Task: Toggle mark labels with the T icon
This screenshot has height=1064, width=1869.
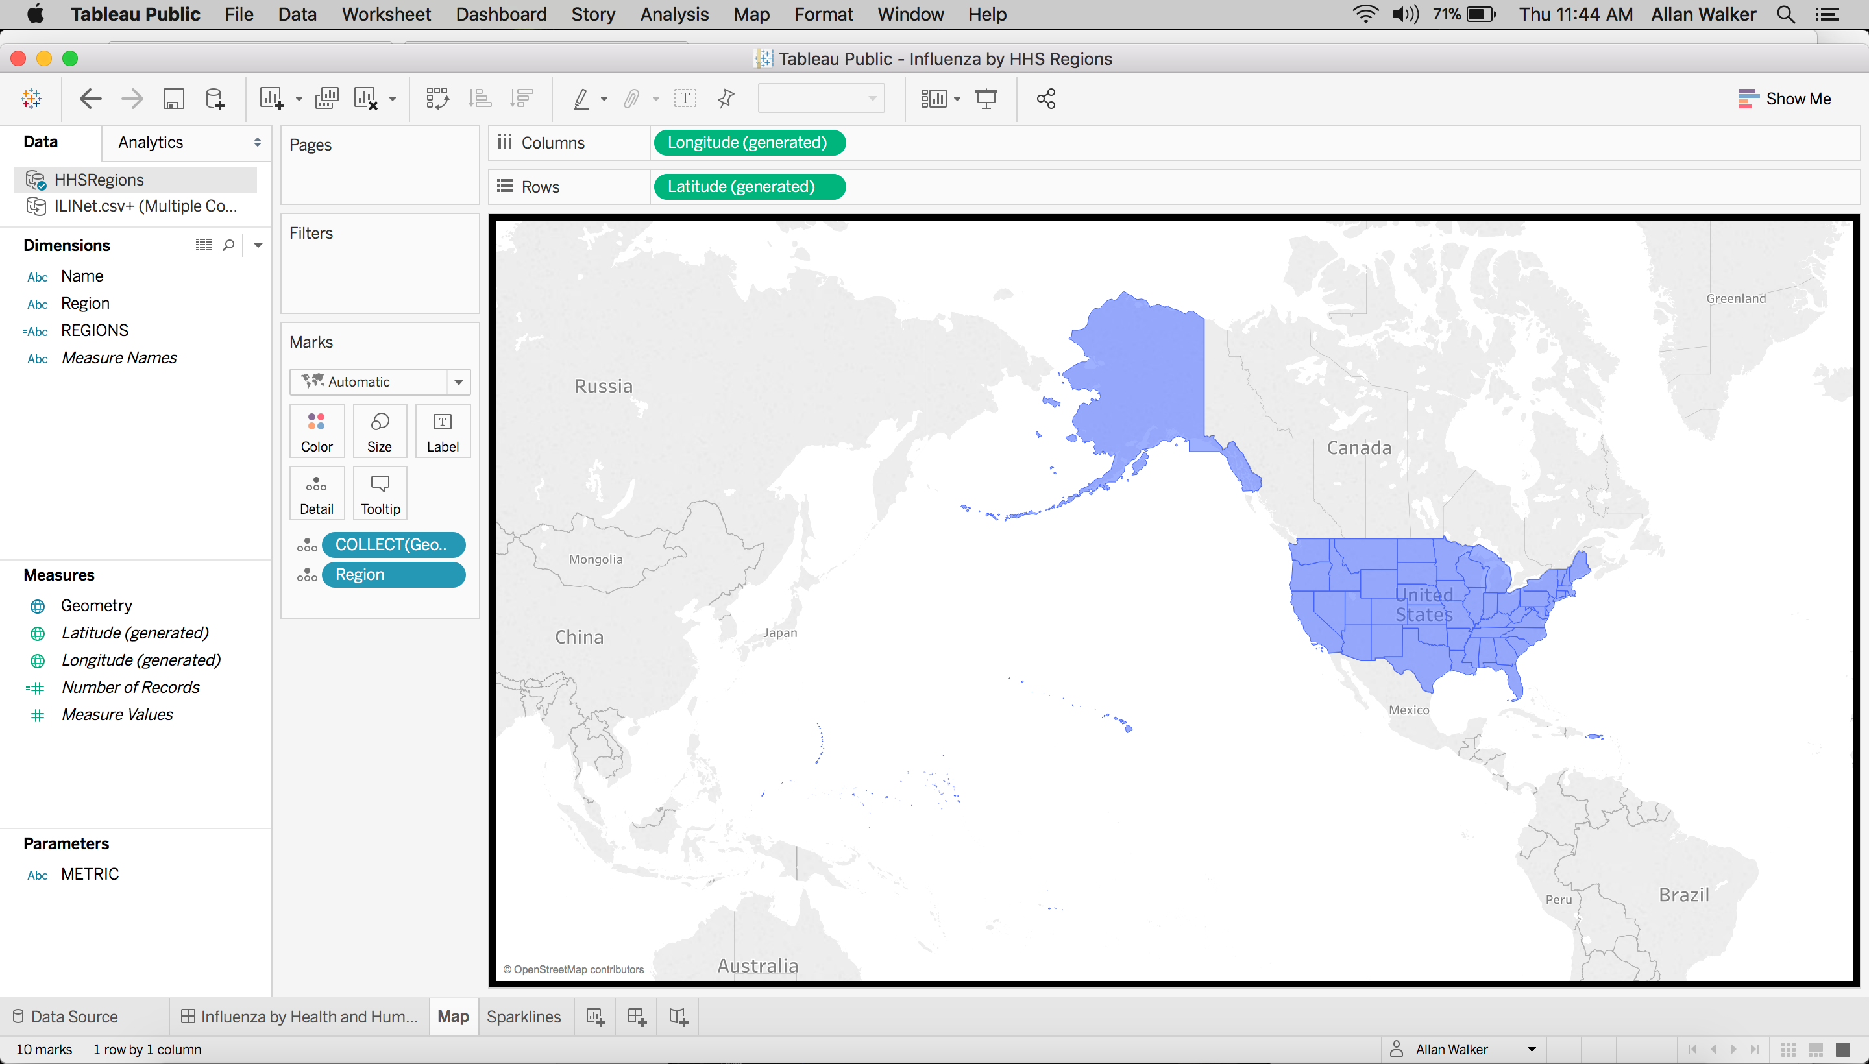Action: [x=685, y=98]
